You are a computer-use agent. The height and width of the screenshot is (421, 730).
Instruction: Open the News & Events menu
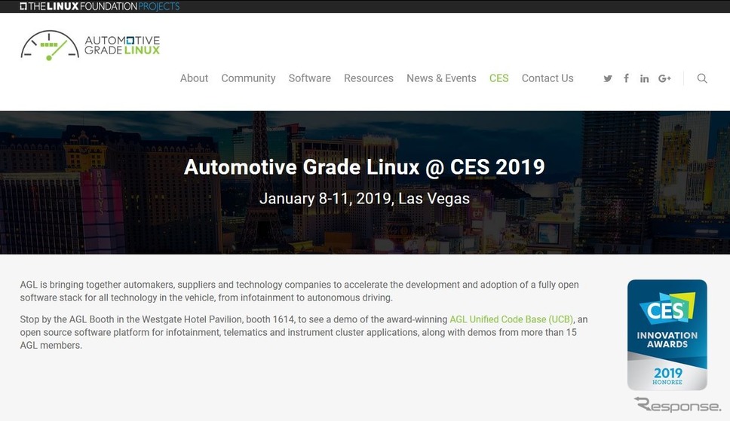[441, 78]
